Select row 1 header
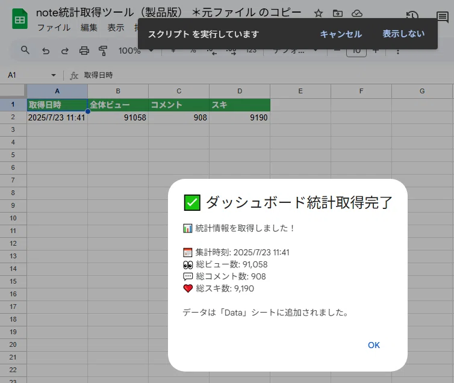 [13, 105]
